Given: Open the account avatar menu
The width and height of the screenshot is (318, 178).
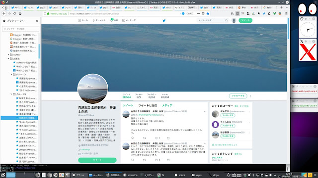Looking at the screenshot, I should (x=234, y=20).
